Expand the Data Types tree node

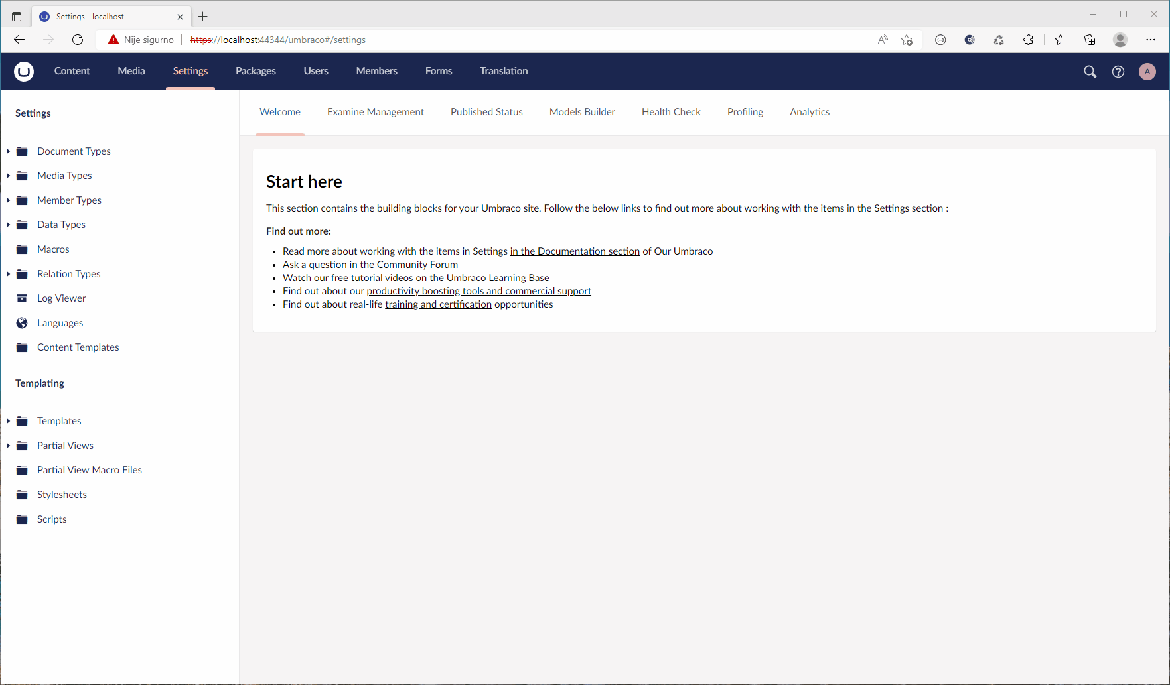(x=8, y=225)
